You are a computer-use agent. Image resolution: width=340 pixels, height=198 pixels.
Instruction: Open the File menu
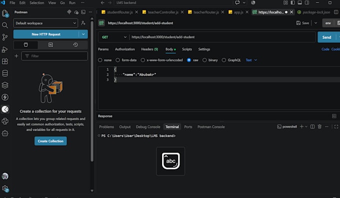12,2
